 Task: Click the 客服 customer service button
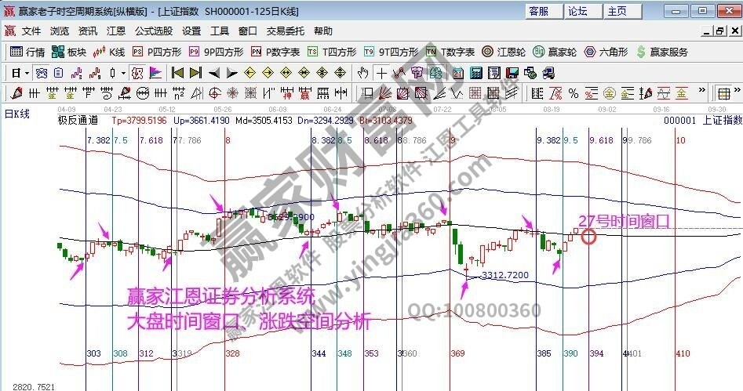tap(543, 11)
